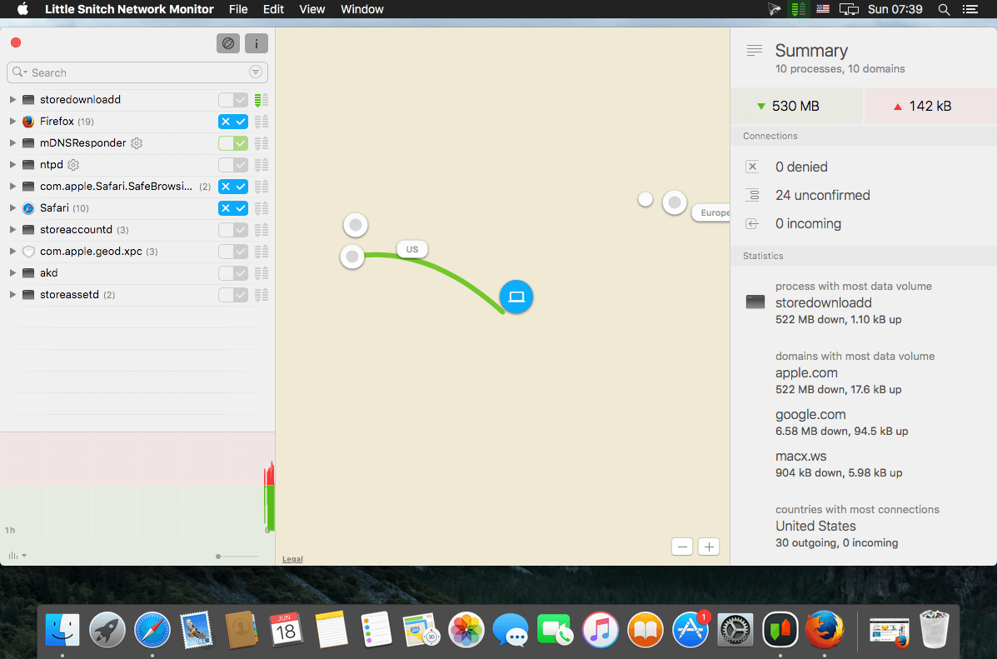The image size is (997, 659).
Task: Expand the storedownloadd process row
Action: click(x=12, y=100)
